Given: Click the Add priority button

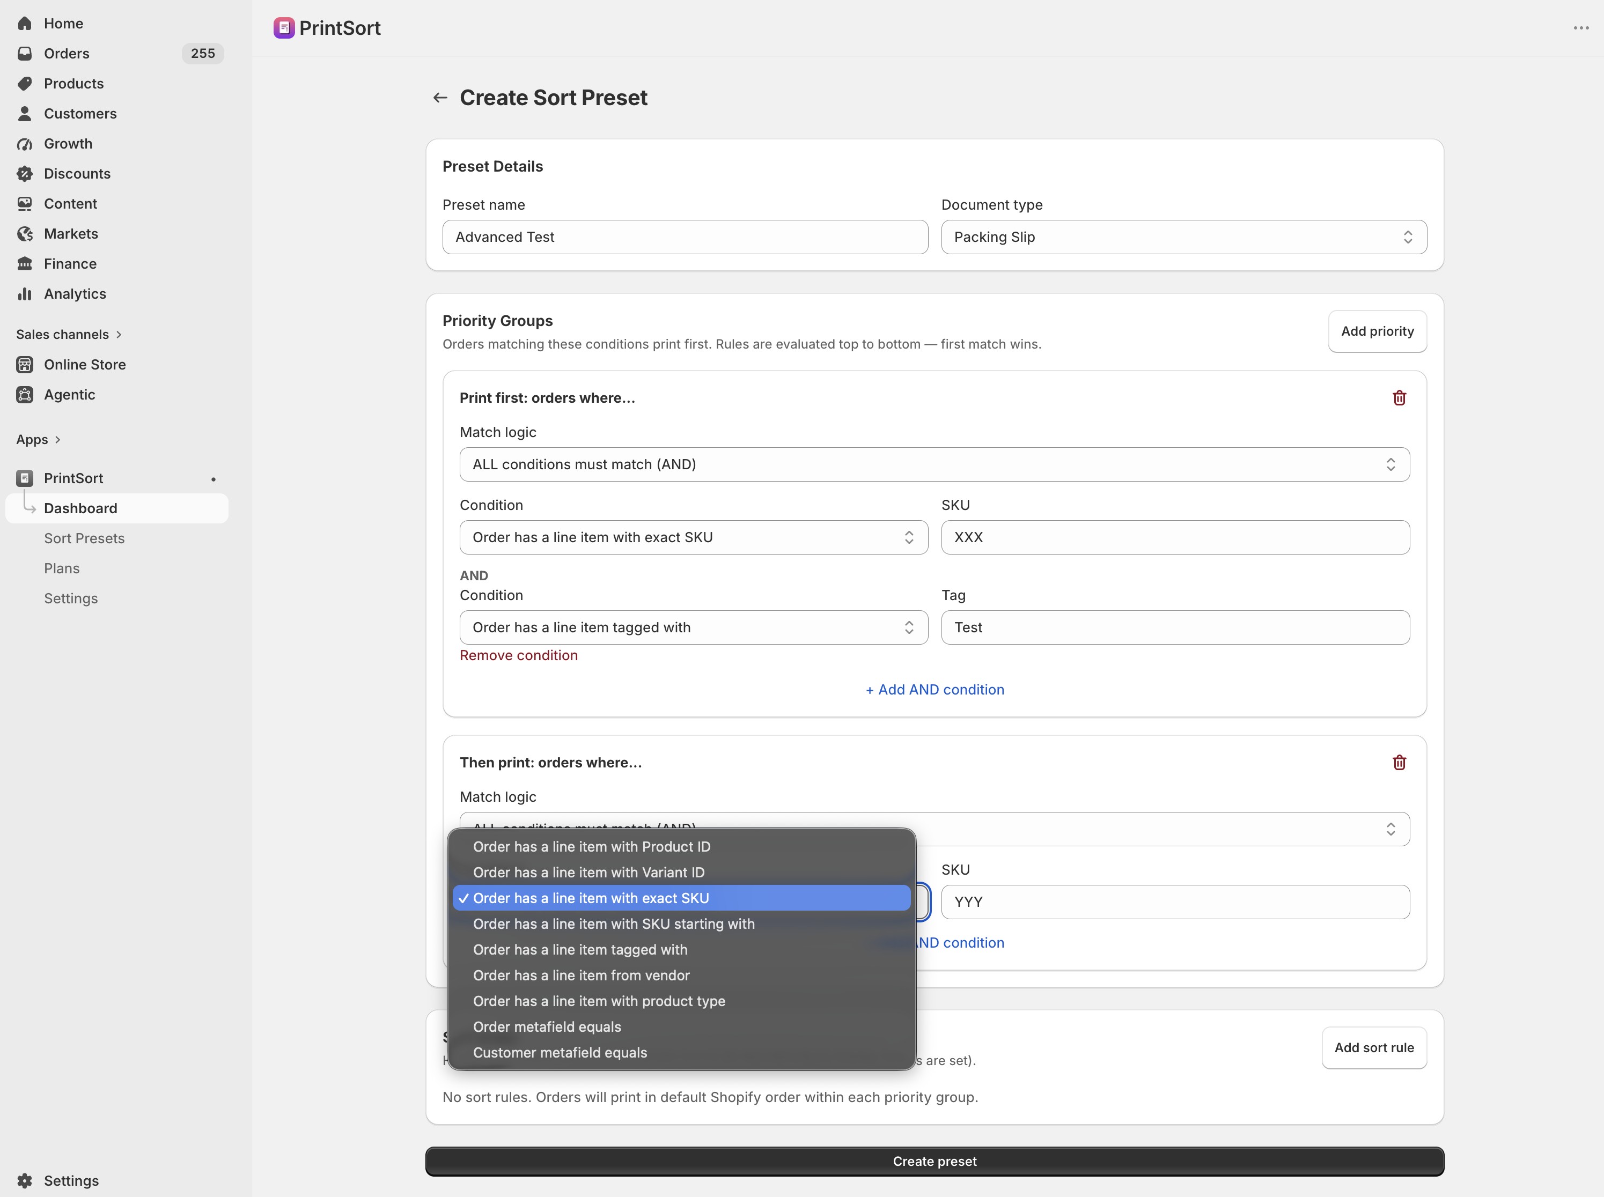Looking at the screenshot, I should (1377, 331).
